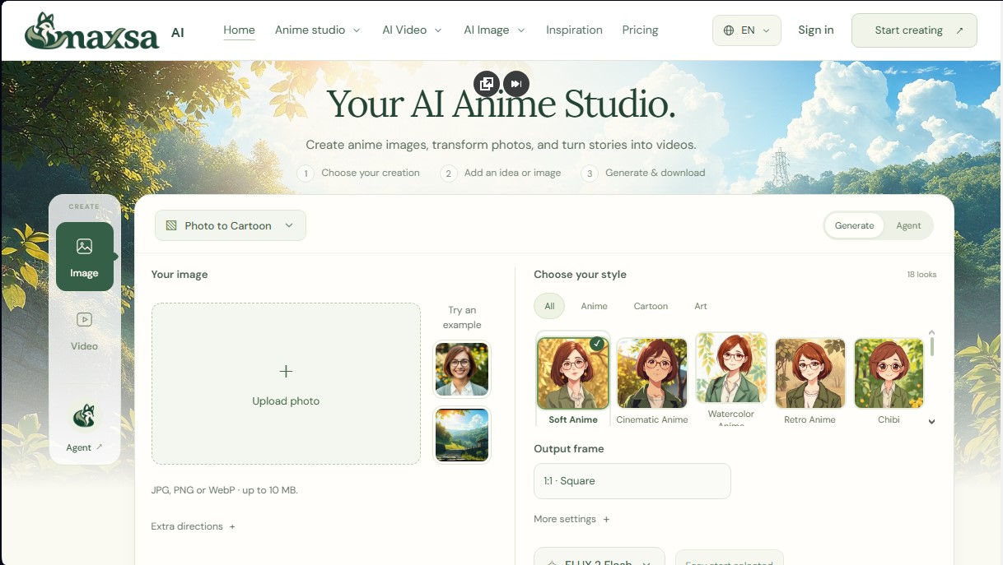Screen dimensions: 1003x565
Task: Switch to Agent mode toggle
Action: point(908,225)
